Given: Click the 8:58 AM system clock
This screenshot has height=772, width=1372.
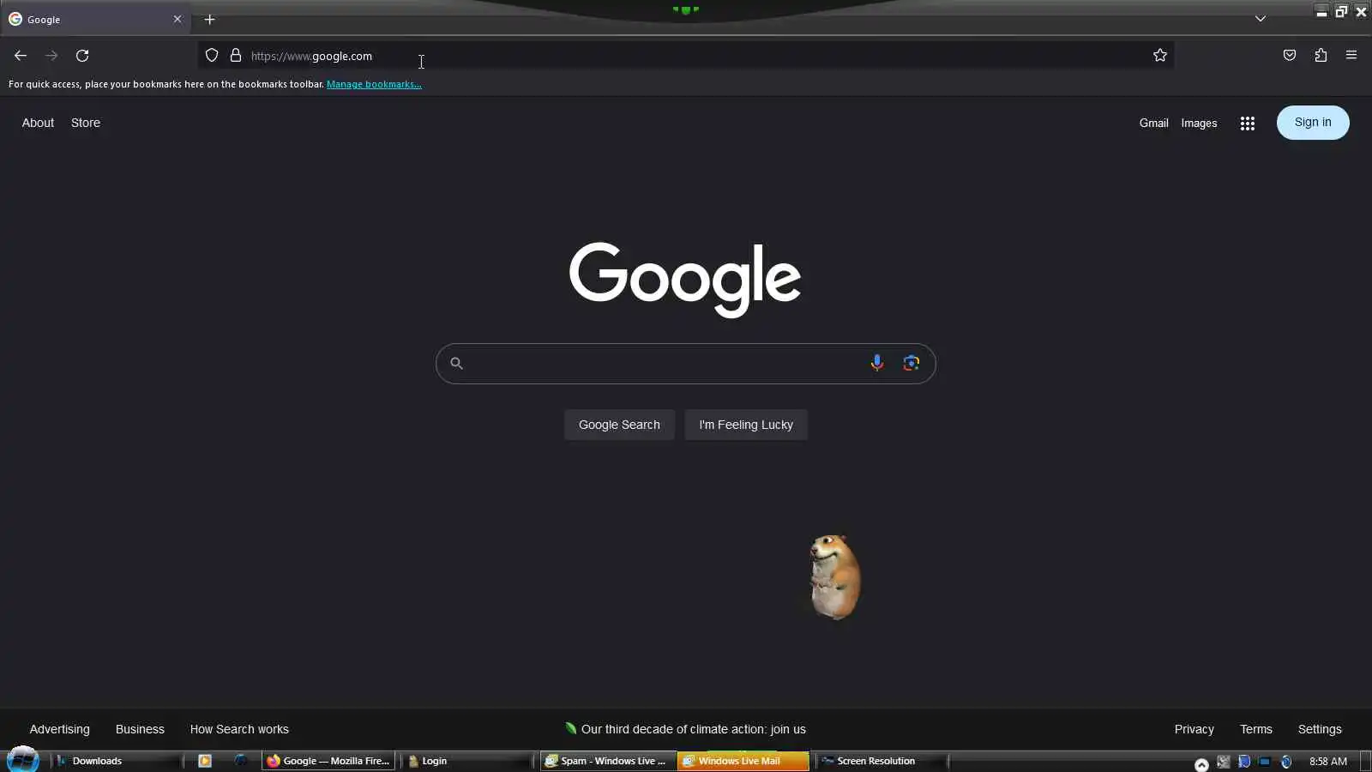Looking at the screenshot, I should click(x=1328, y=761).
